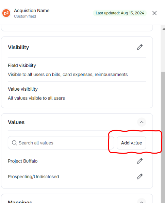Click the Visibility section heading

18,47
